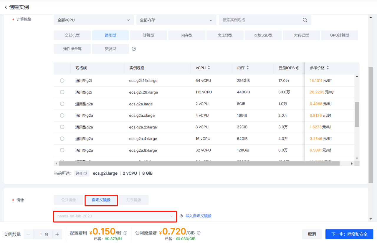The image size is (377, 243).
Task: Choose the ecs.g2a.4xlarge radio option
Action: tap(62, 138)
